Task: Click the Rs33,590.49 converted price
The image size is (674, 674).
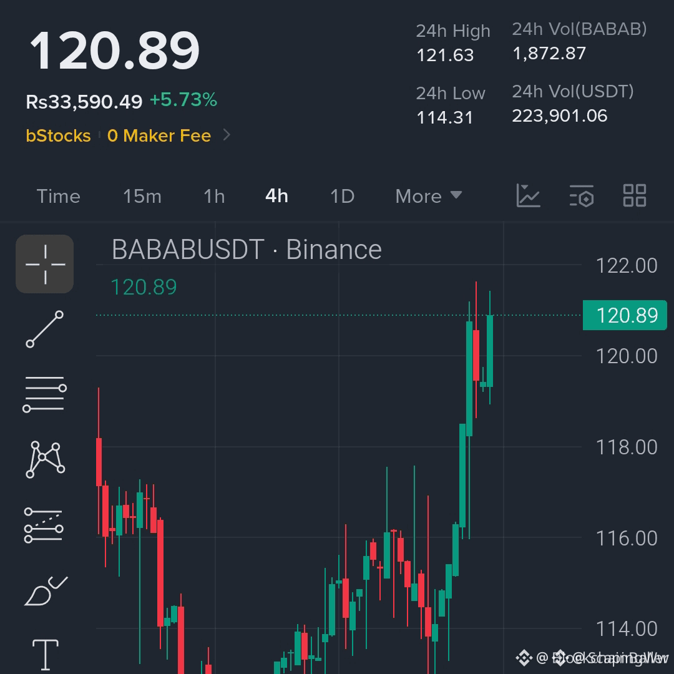Action: (x=84, y=102)
